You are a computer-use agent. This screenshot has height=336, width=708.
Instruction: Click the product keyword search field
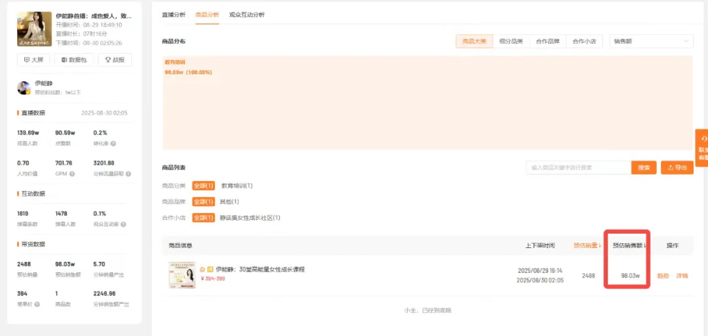[578, 167]
